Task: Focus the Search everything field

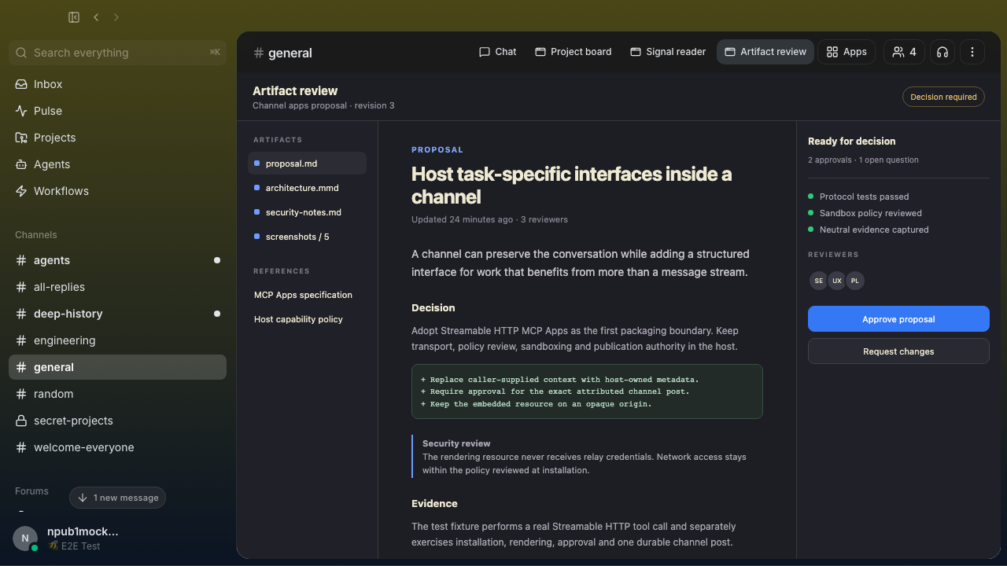Action: pyautogui.click(x=117, y=53)
